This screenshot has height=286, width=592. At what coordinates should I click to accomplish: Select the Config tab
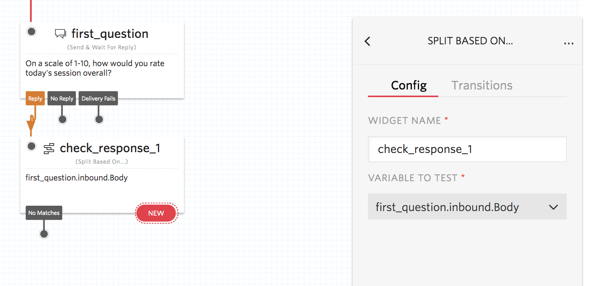coord(408,85)
